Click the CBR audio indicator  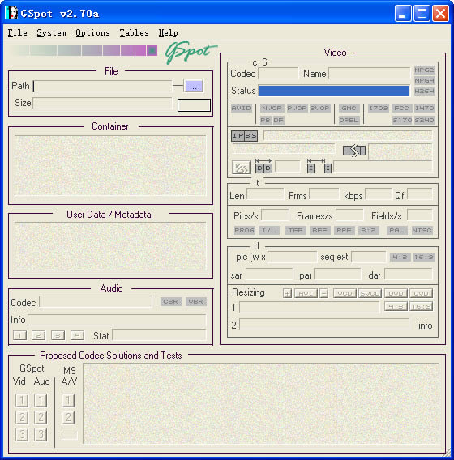[x=170, y=302]
